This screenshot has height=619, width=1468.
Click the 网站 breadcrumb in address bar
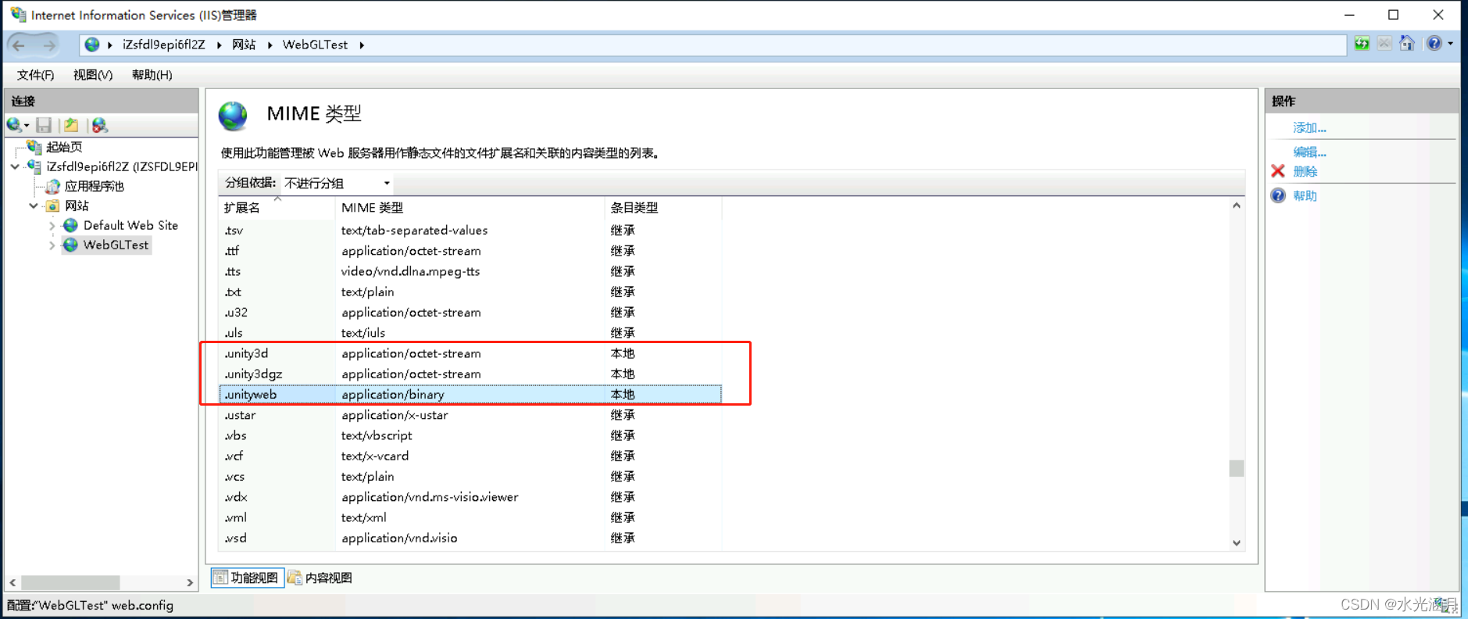(244, 45)
